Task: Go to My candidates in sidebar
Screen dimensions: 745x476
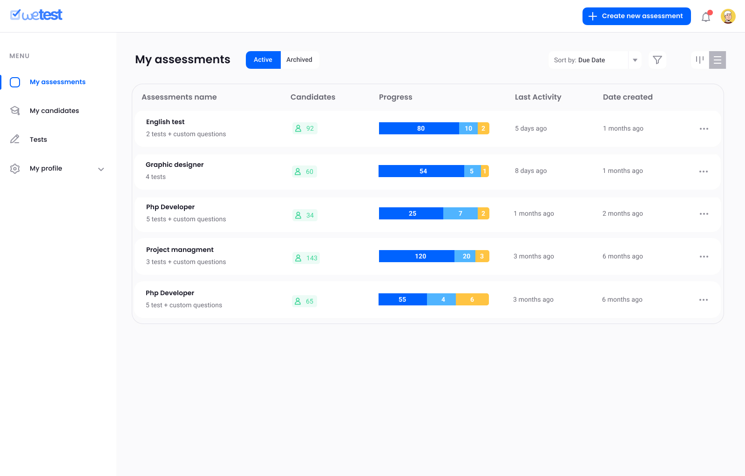Action: (54, 111)
